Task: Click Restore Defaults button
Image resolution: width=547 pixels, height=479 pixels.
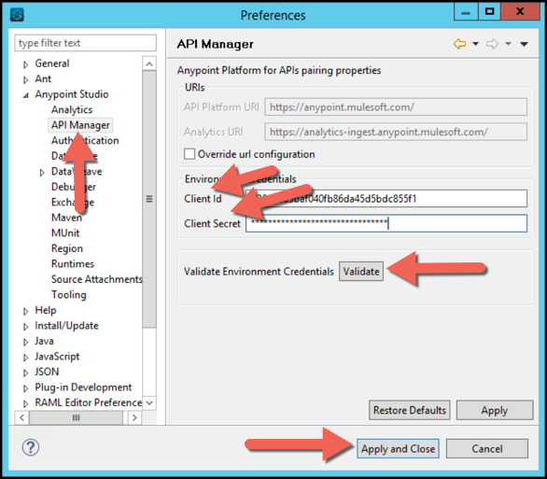Action: tap(410, 410)
